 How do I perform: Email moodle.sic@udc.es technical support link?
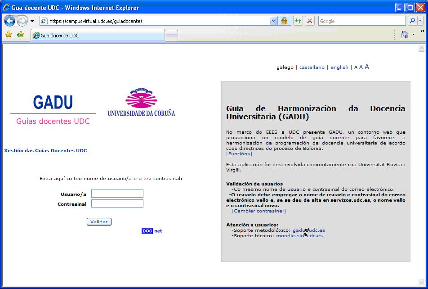pos(299,236)
